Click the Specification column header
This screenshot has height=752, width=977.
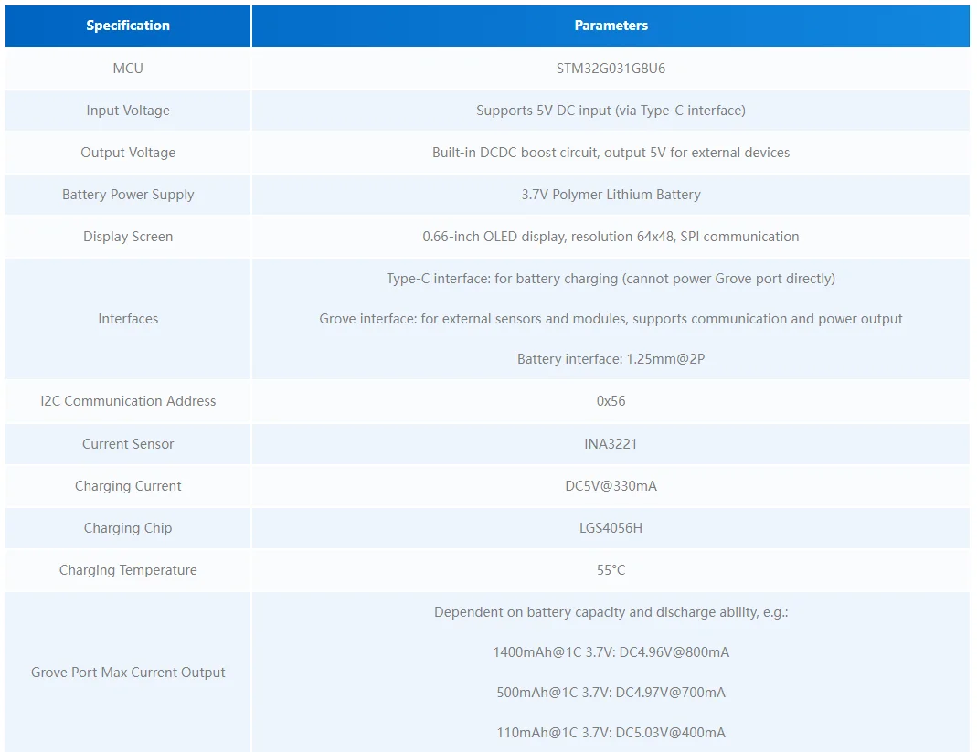click(128, 26)
